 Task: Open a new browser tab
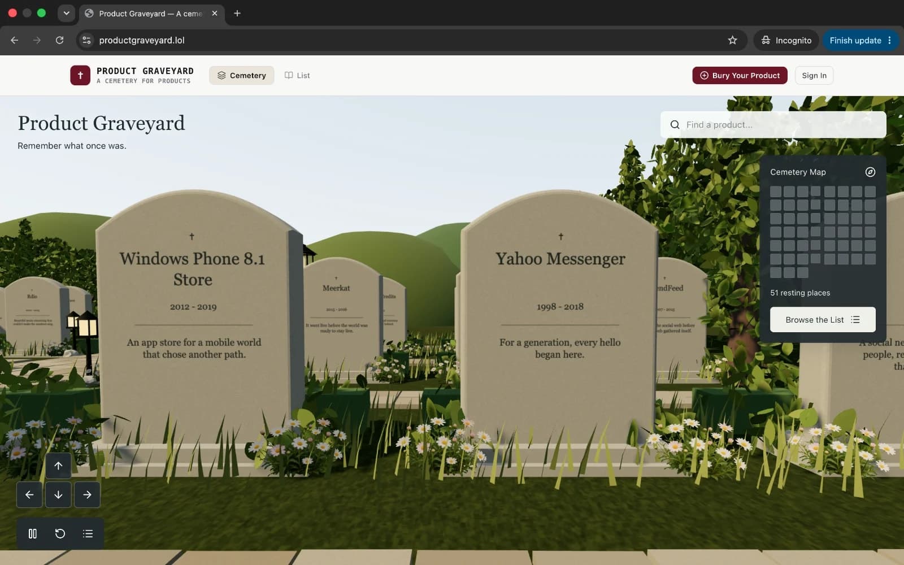tap(237, 13)
